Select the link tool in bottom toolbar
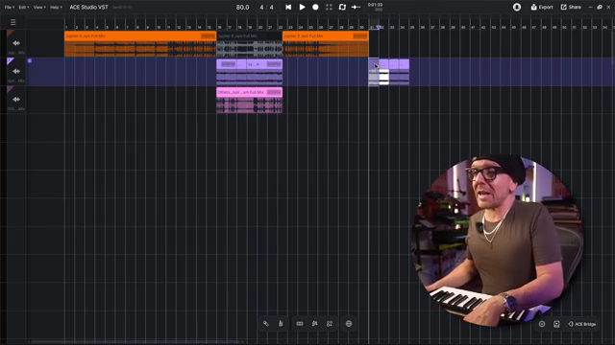Image resolution: width=615 pixels, height=345 pixels. [266, 324]
